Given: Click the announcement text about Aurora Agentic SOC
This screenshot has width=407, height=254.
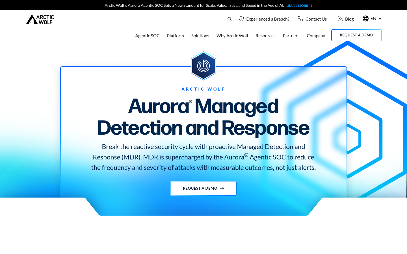Looking at the screenshot, I should 194,5.
